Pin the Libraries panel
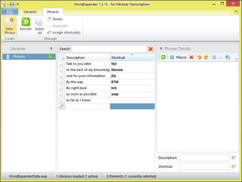This screenshot has width=242, height=182. point(51,49)
